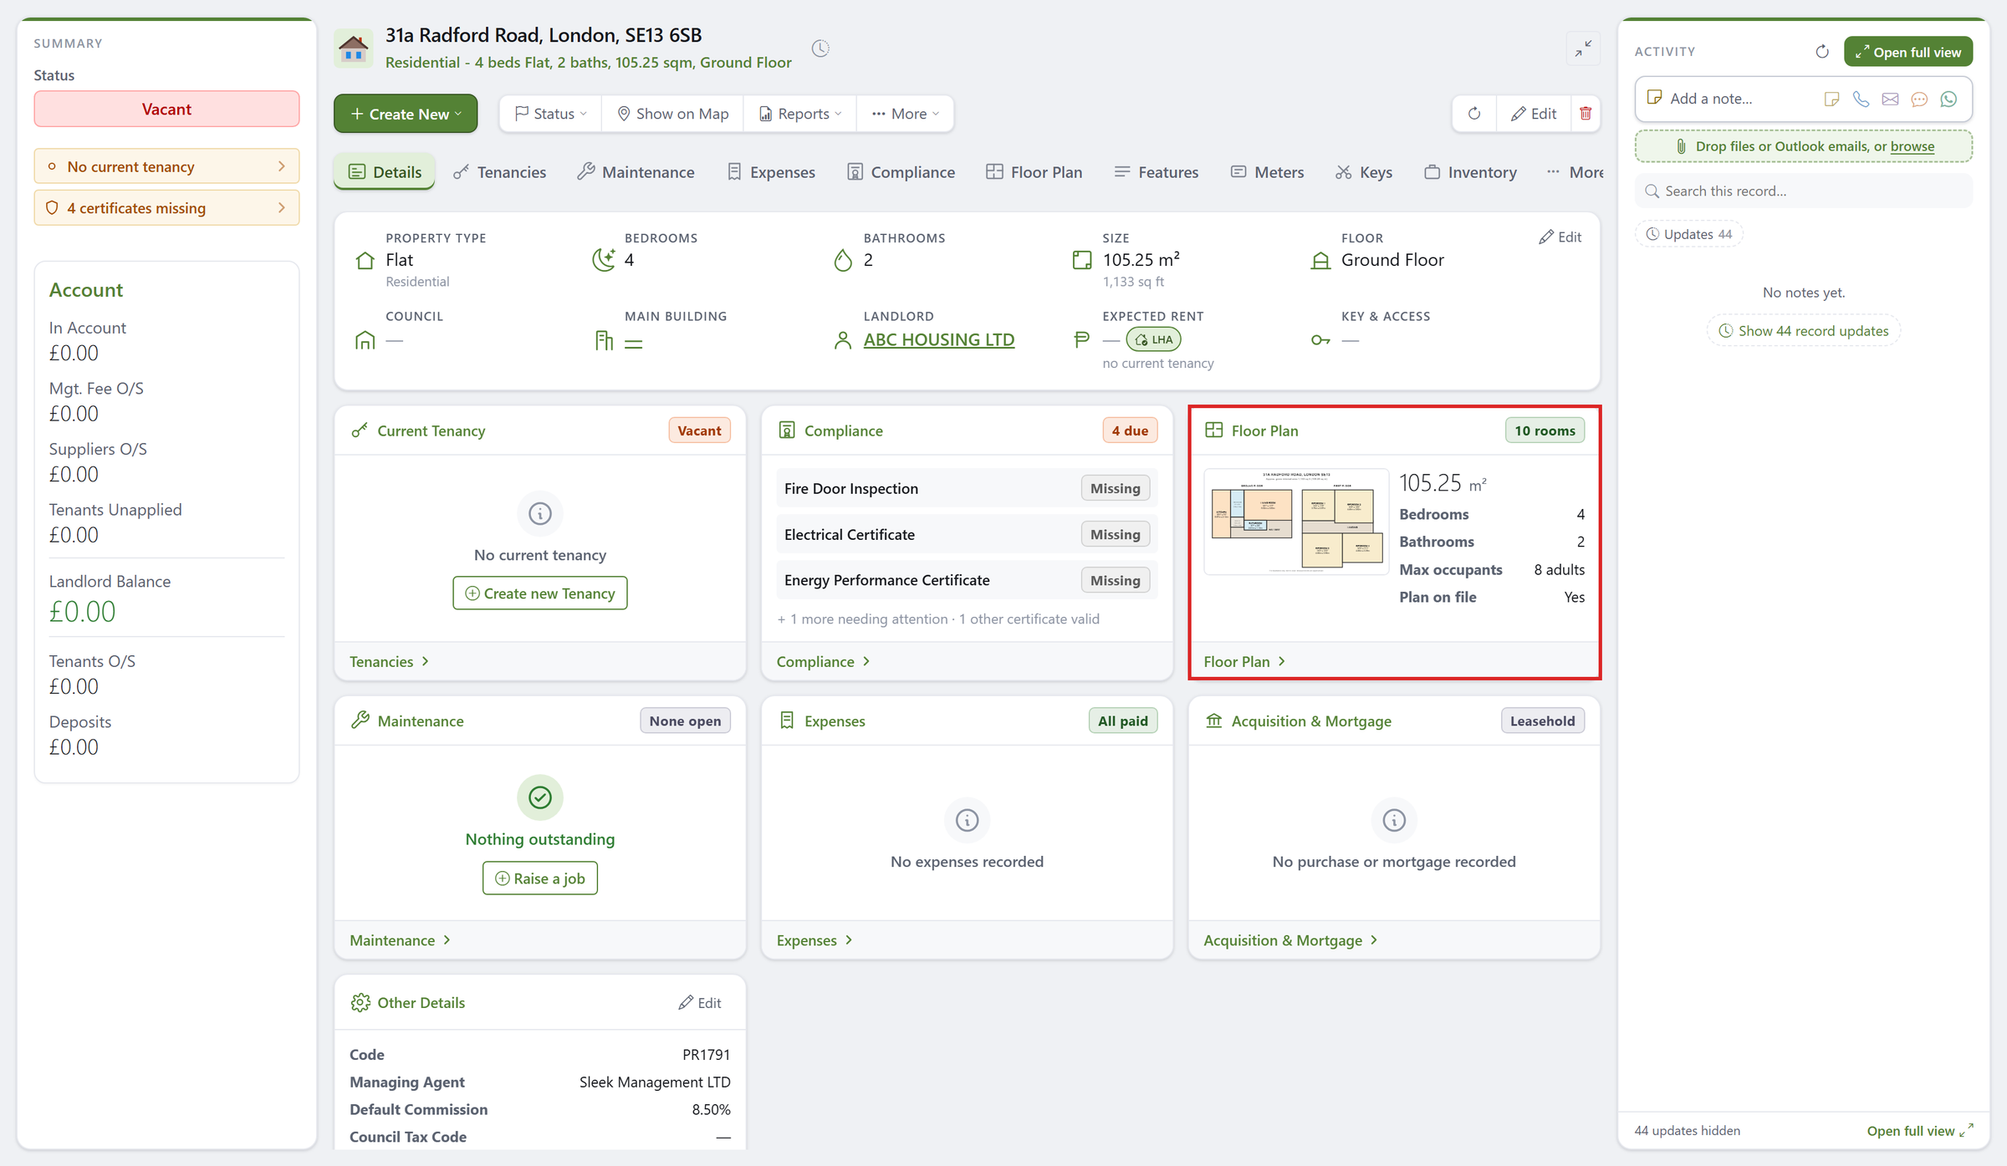Click Show on Map button
2007x1166 pixels.
pyautogui.click(x=672, y=114)
